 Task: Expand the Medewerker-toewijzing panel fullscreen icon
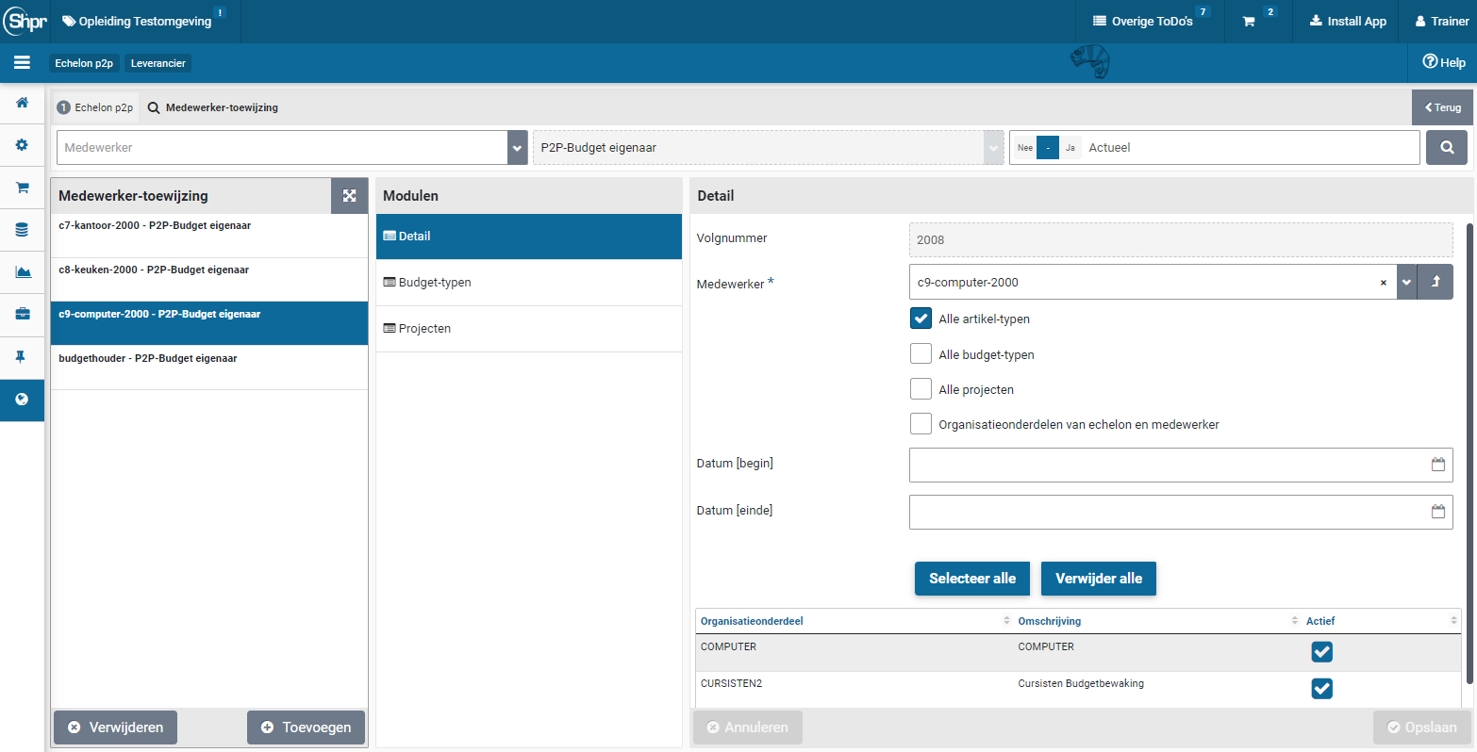coord(349,196)
